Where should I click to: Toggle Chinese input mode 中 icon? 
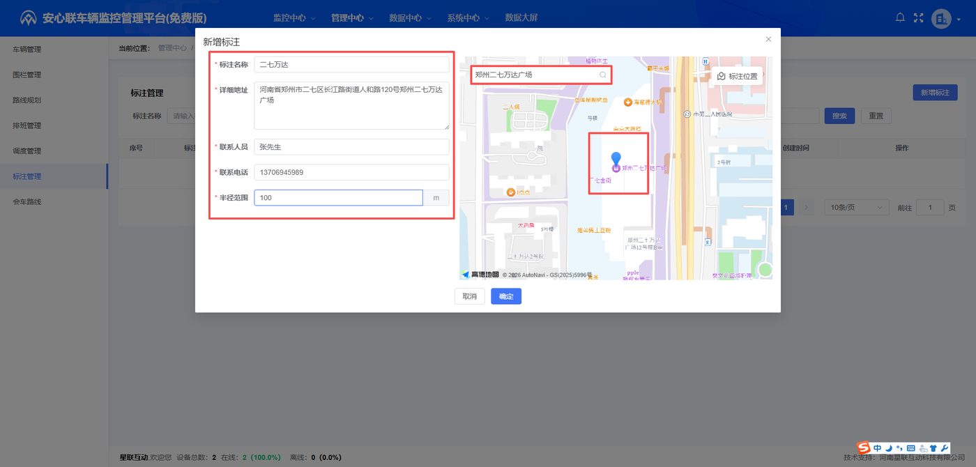click(878, 447)
